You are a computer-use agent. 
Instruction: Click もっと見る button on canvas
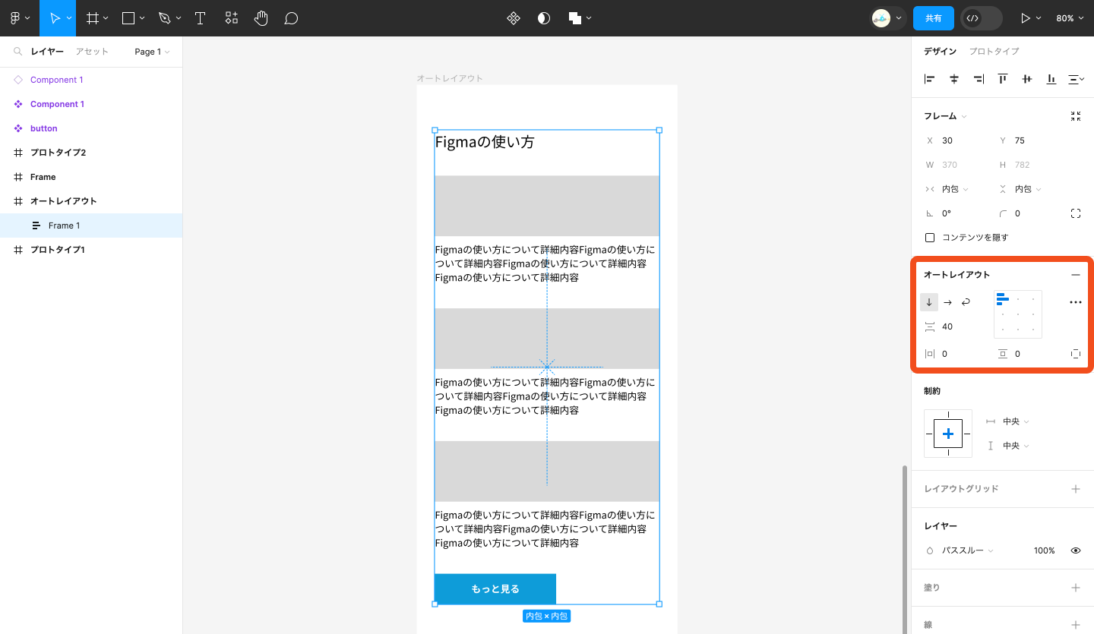[x=495, y=589]
